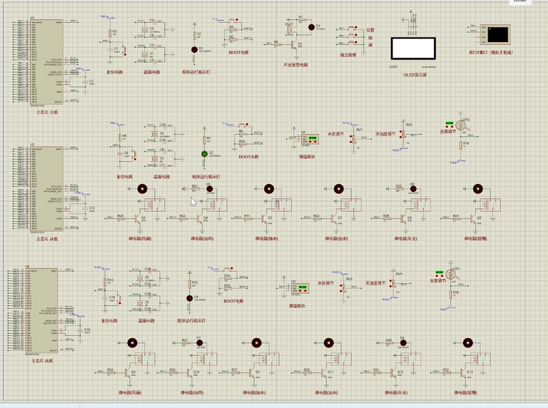The height and width of the screenshot is (408, 548).
Task: Click the reset push button beside capacitor C1
Action: [x=123, y=49]
